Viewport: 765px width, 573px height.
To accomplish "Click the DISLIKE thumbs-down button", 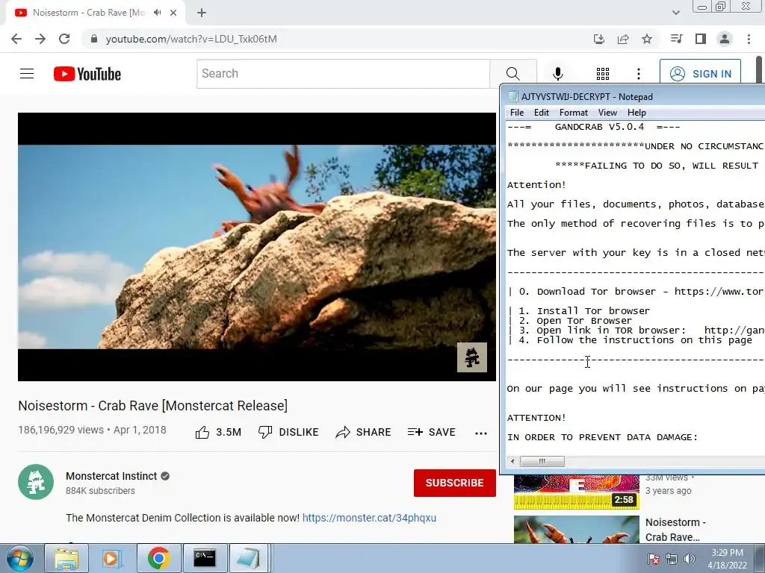I will 288,432.
